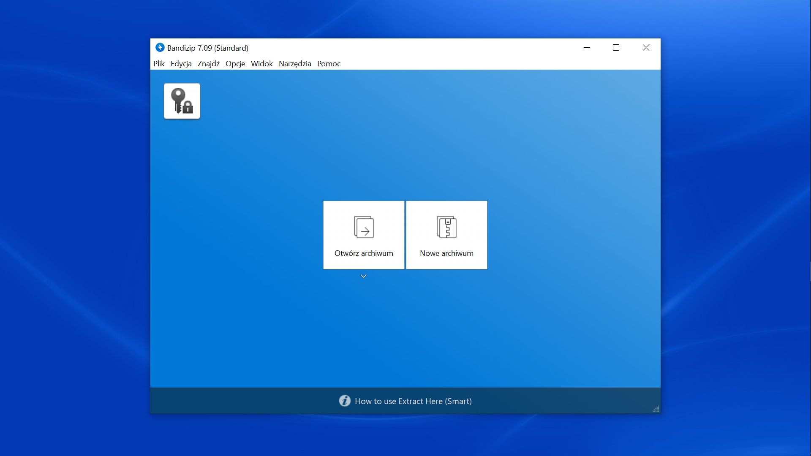Open the Edycja menu

(x=181, y=64)
